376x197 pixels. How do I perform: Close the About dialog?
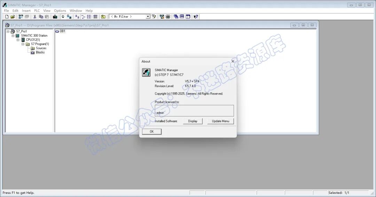[233, 61]
